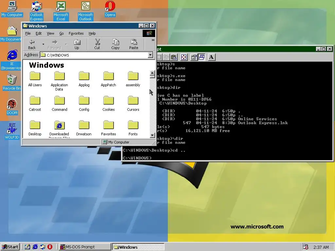Select the Desktop folder in explorer
Image resolution: width=335 pixels, height=251 pixels.
tap(35, 128)
